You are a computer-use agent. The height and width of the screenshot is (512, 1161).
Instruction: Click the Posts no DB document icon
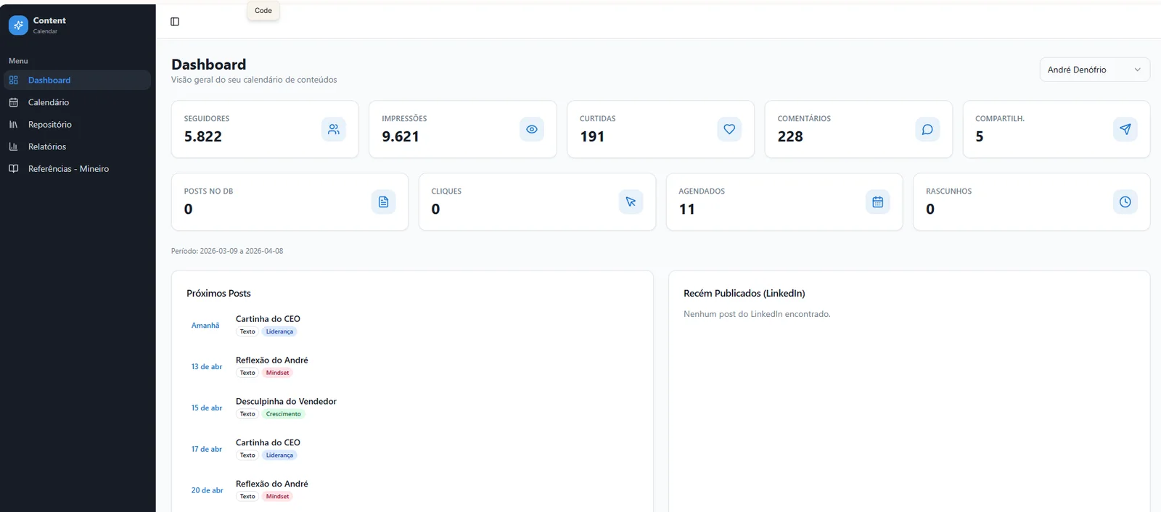(383, 202)
